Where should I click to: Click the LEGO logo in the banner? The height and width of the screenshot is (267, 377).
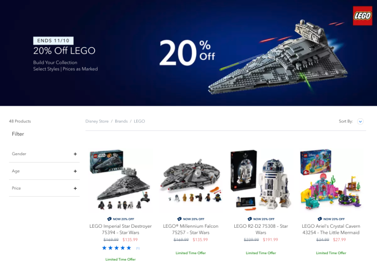(x=362, y=16)
